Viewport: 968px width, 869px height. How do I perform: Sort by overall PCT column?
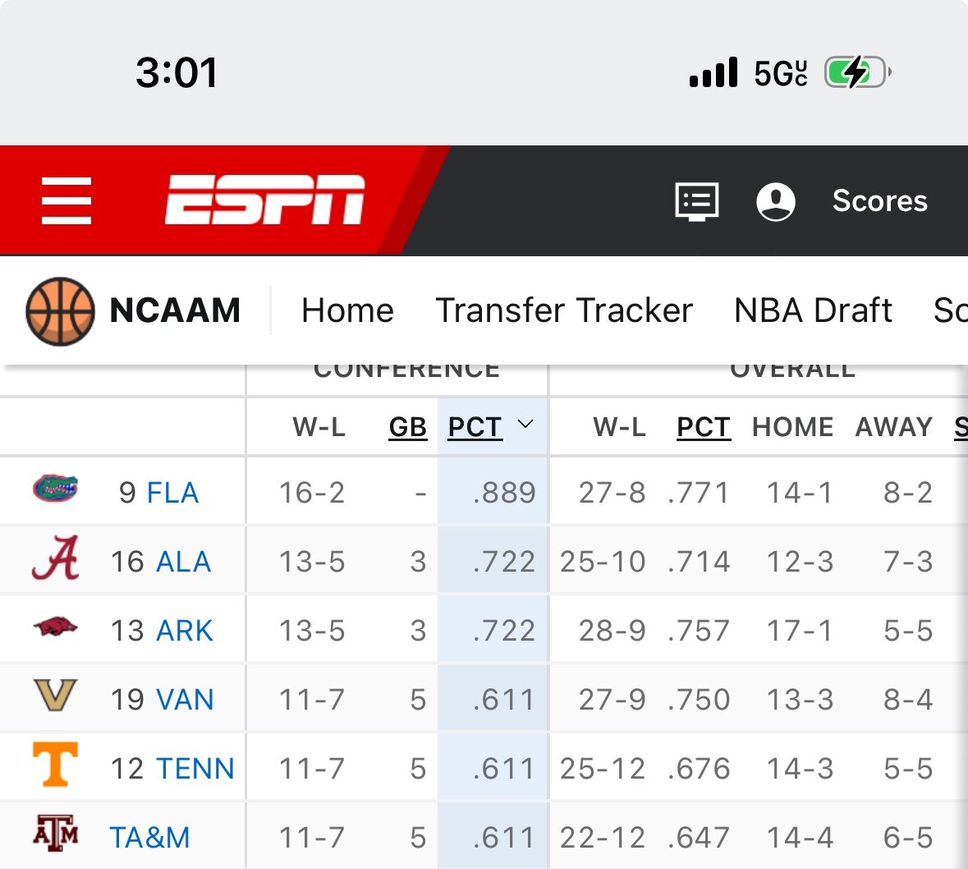(704, 427)
